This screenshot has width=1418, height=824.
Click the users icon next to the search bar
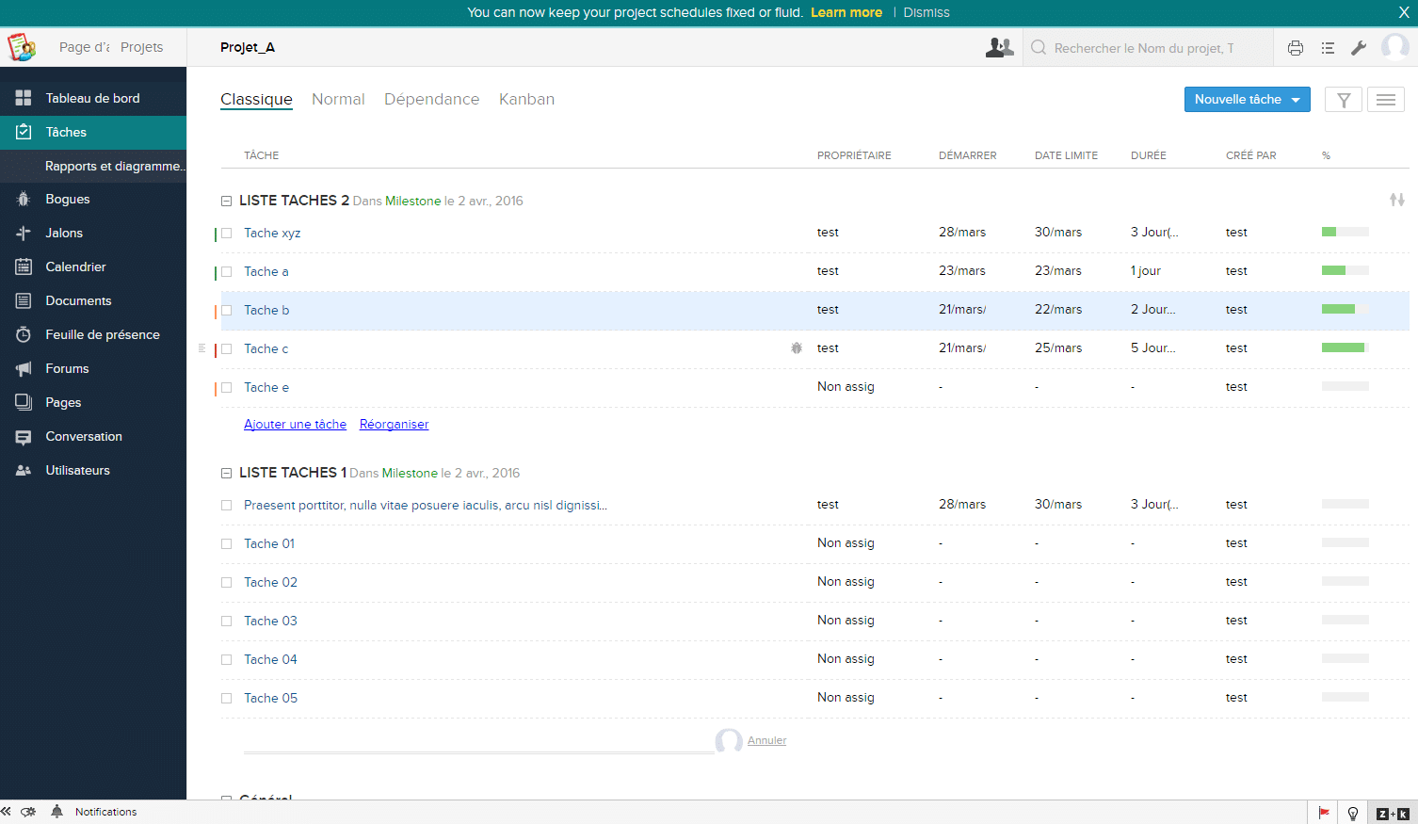point(999,47)
